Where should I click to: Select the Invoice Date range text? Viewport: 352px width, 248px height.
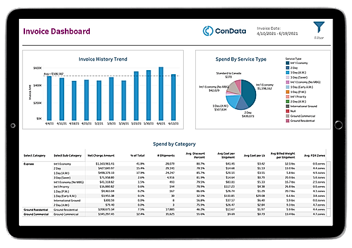tap(277, 34)
